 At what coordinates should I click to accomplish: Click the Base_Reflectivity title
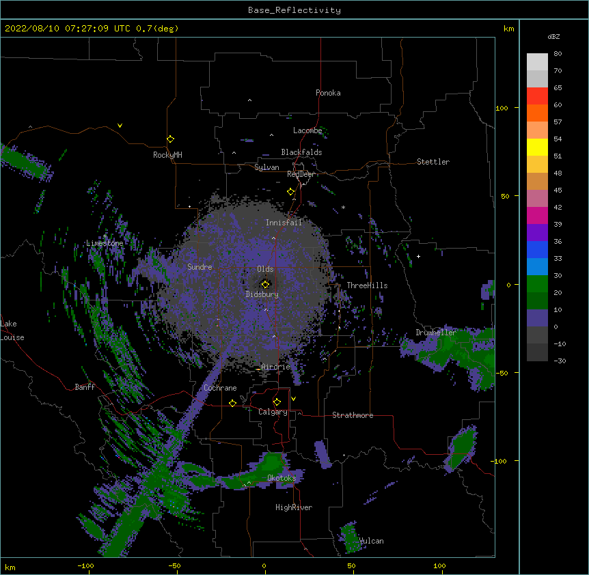pos(294,10)
